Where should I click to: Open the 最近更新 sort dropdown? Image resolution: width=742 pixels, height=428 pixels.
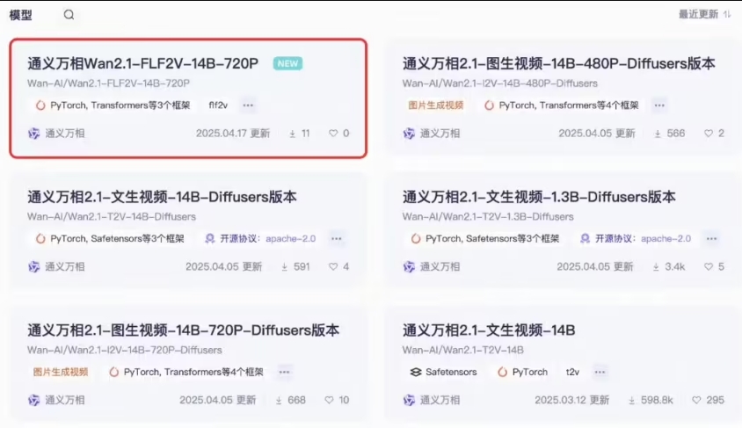click(x=704, y=14)
